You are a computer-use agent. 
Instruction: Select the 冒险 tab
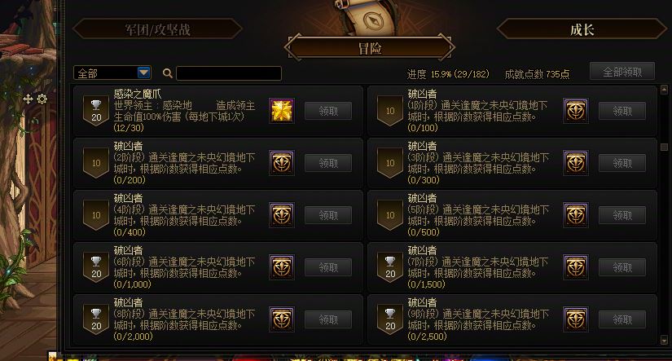click(x=370, y=47)
